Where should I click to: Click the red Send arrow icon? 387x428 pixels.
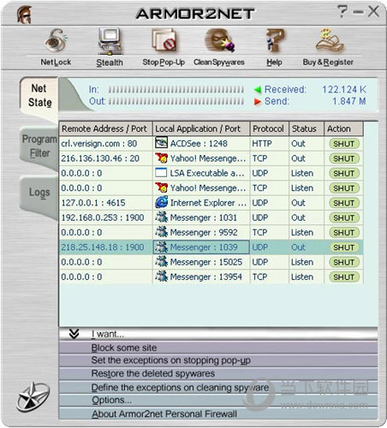258,102
